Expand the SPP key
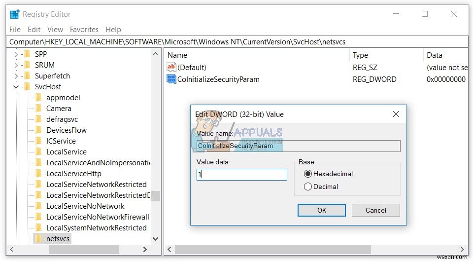This screenshot has width=473, height=262. coord(16,54)
